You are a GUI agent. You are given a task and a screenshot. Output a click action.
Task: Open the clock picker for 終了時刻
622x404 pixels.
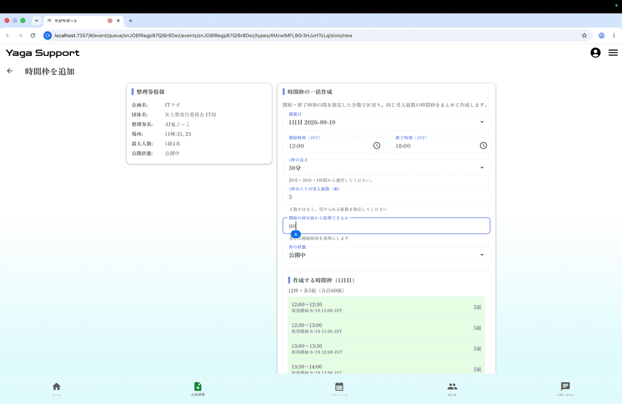coord(483,146)
